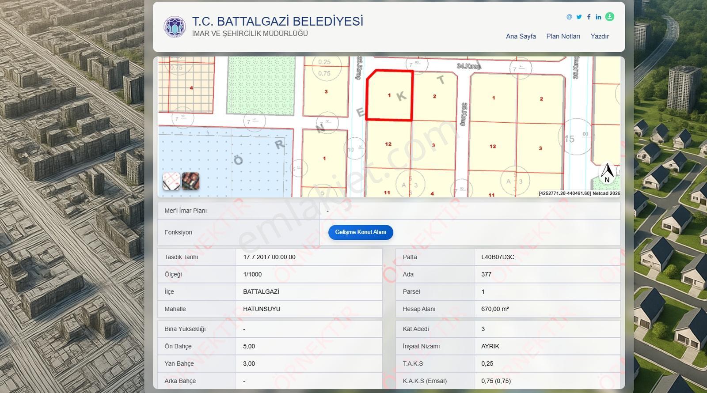Click the email @ share icon
The image size is (707, 393).
pyautogui.click(x=569, y=17)
